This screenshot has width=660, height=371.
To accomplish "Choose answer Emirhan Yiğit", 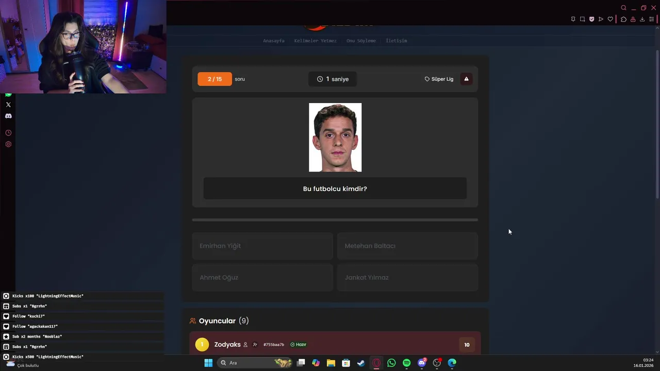I will [x=262, y=246].
